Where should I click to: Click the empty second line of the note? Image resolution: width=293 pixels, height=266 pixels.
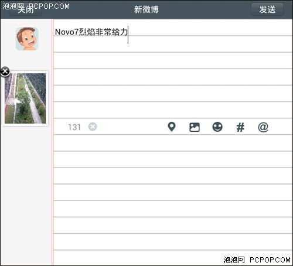tap(173, 44)
